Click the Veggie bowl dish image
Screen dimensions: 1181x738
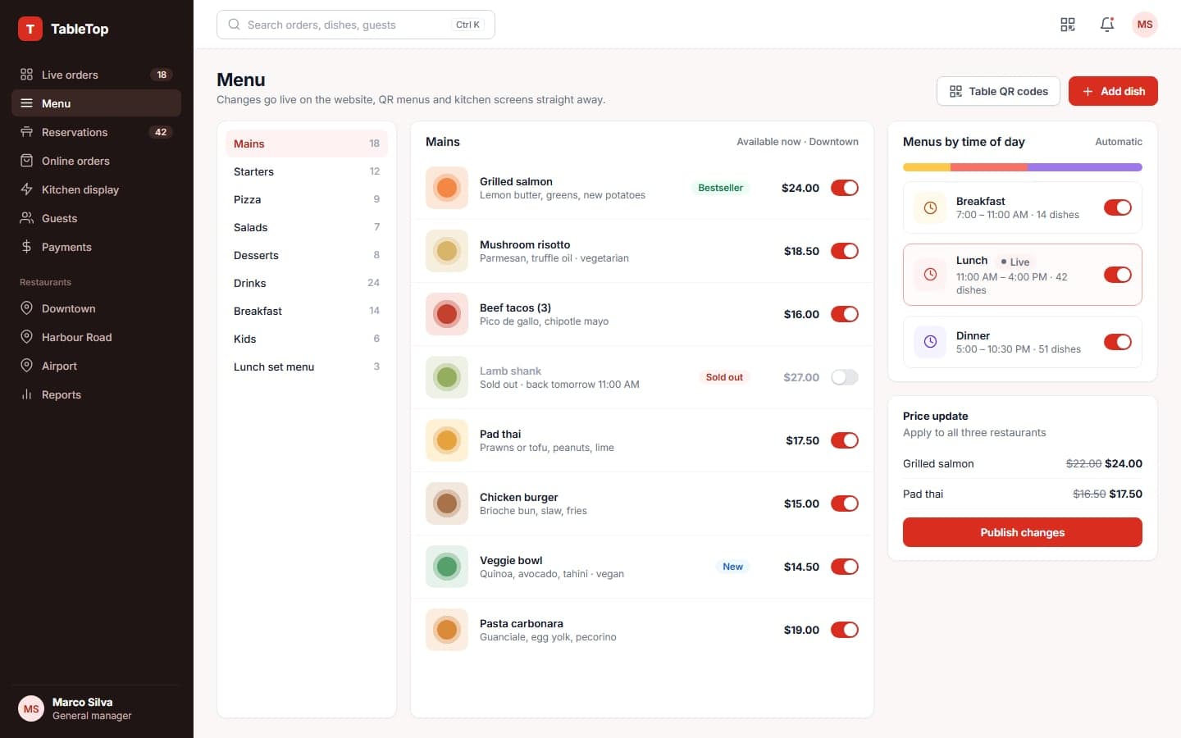coord(447,567)
